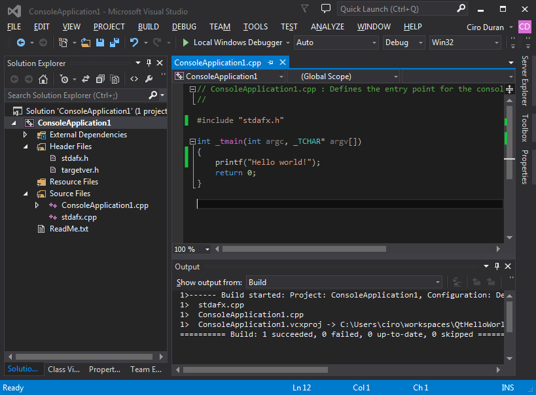Close the Solution Explorer panel
Screen dimensions: 536x395
(160, 63)
